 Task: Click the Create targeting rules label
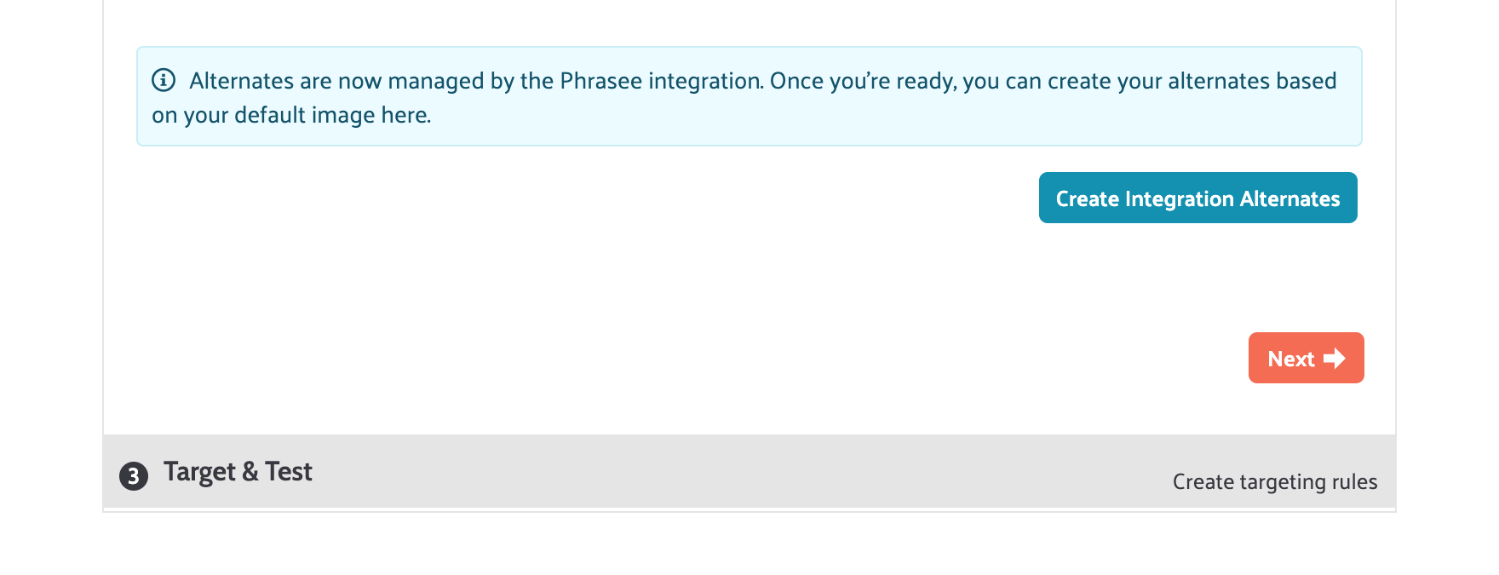(1274, 482)
